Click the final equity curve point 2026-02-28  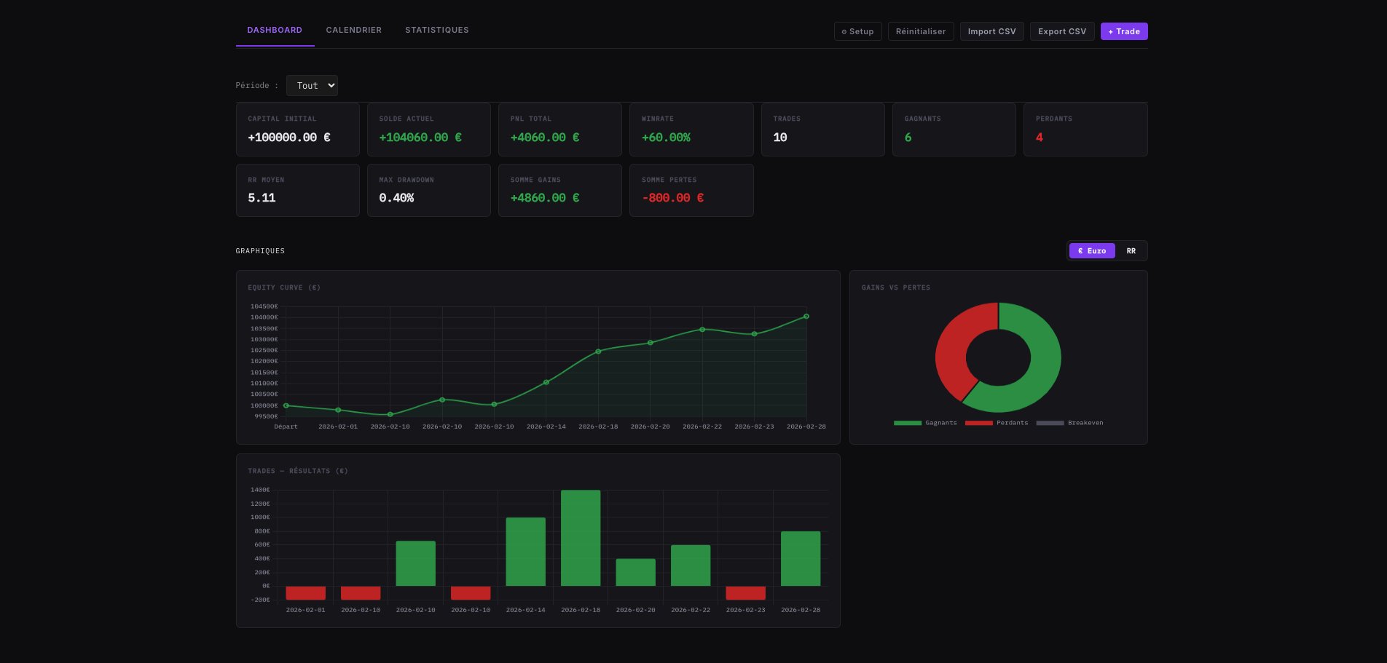[x=806, y=317]
